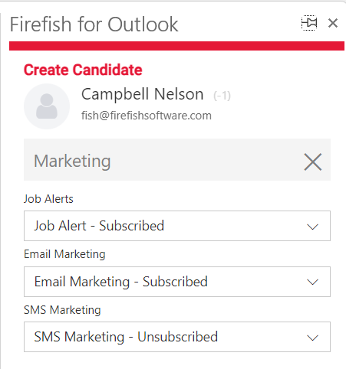346x369 pixels.
Task: Click the Email Marketing dropdown chevron
Action: (312, 282)
